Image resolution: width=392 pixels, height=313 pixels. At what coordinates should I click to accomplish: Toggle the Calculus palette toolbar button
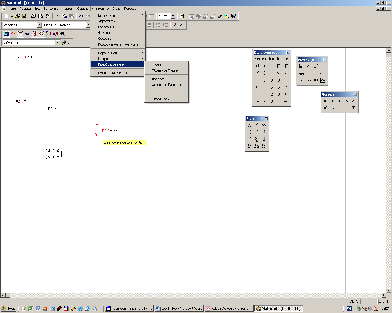[35, 34]
